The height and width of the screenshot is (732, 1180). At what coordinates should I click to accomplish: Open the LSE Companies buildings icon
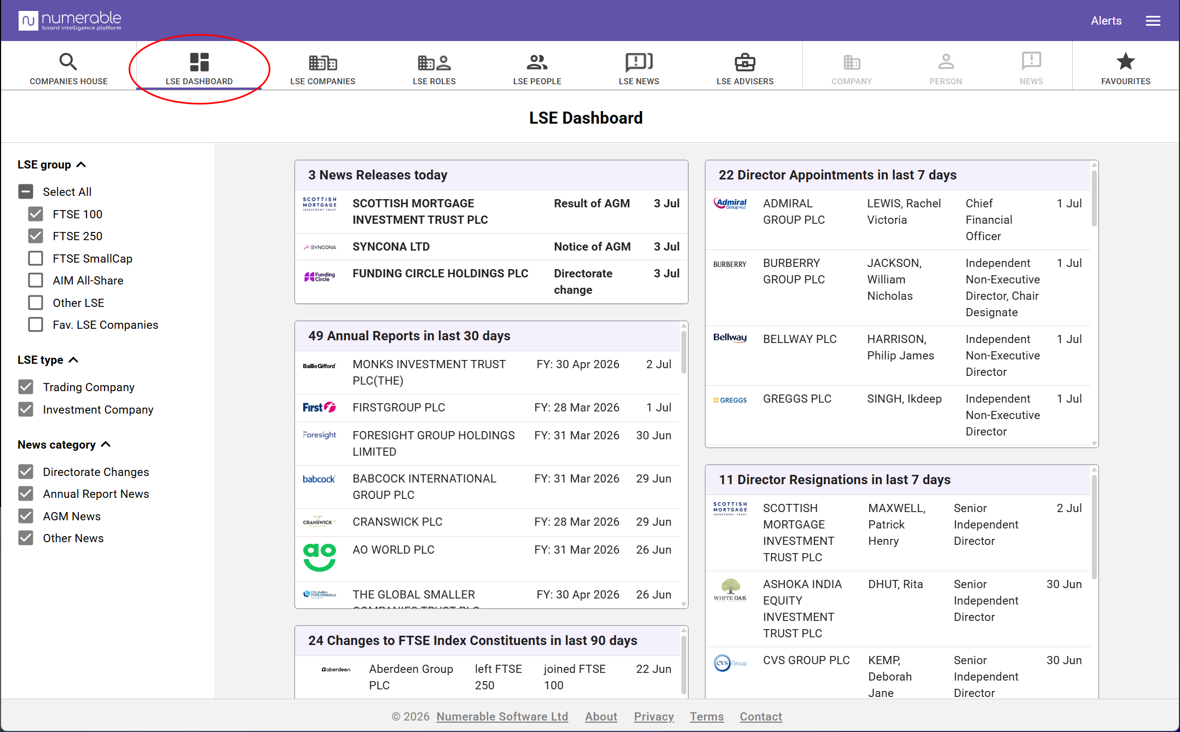click(x=323, y=63)
